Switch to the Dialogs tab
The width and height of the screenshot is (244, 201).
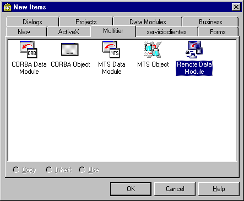click(x=32, y=22)
